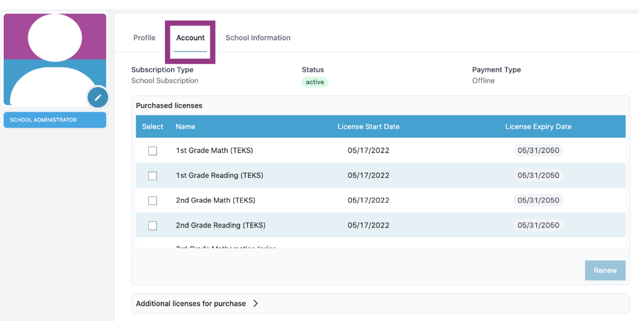Click the Name column header
The height and width of the screenshot is (321, 640).
(x=185, y=126)
